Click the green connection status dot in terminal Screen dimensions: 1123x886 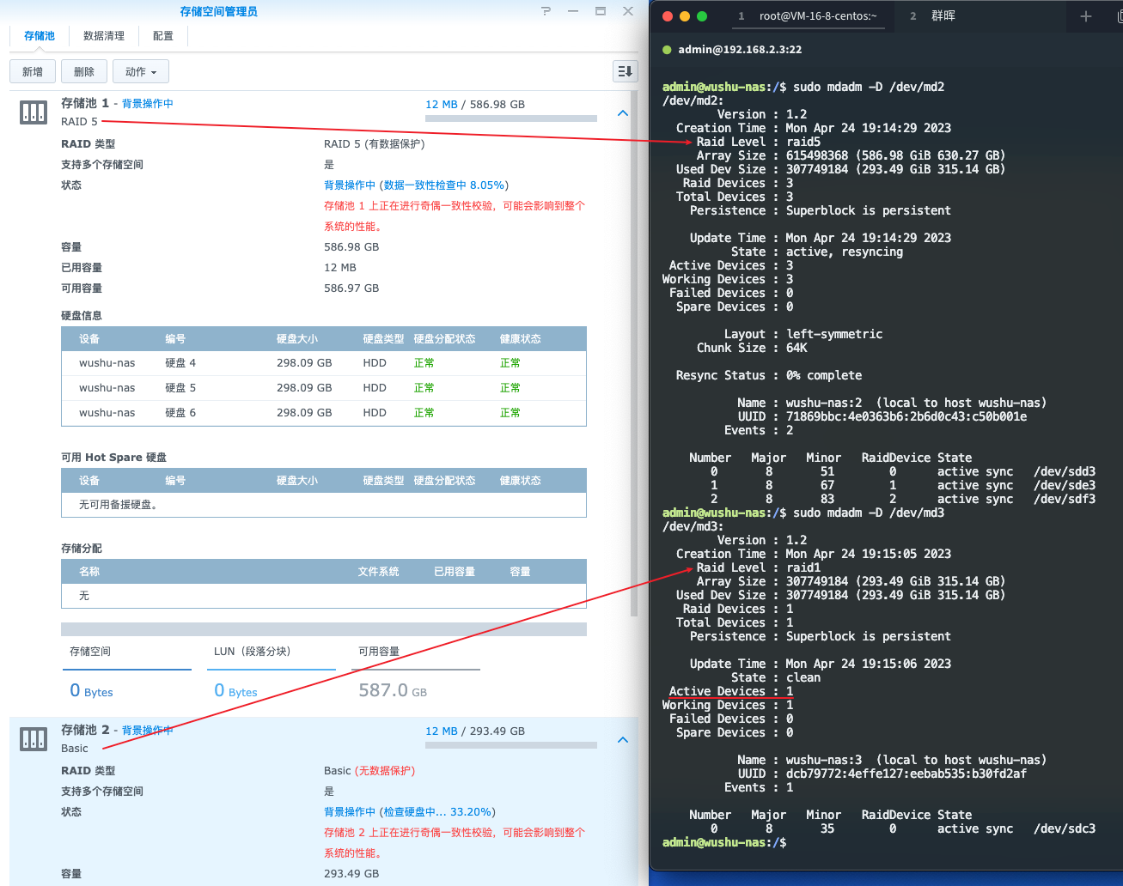(667, 50)
